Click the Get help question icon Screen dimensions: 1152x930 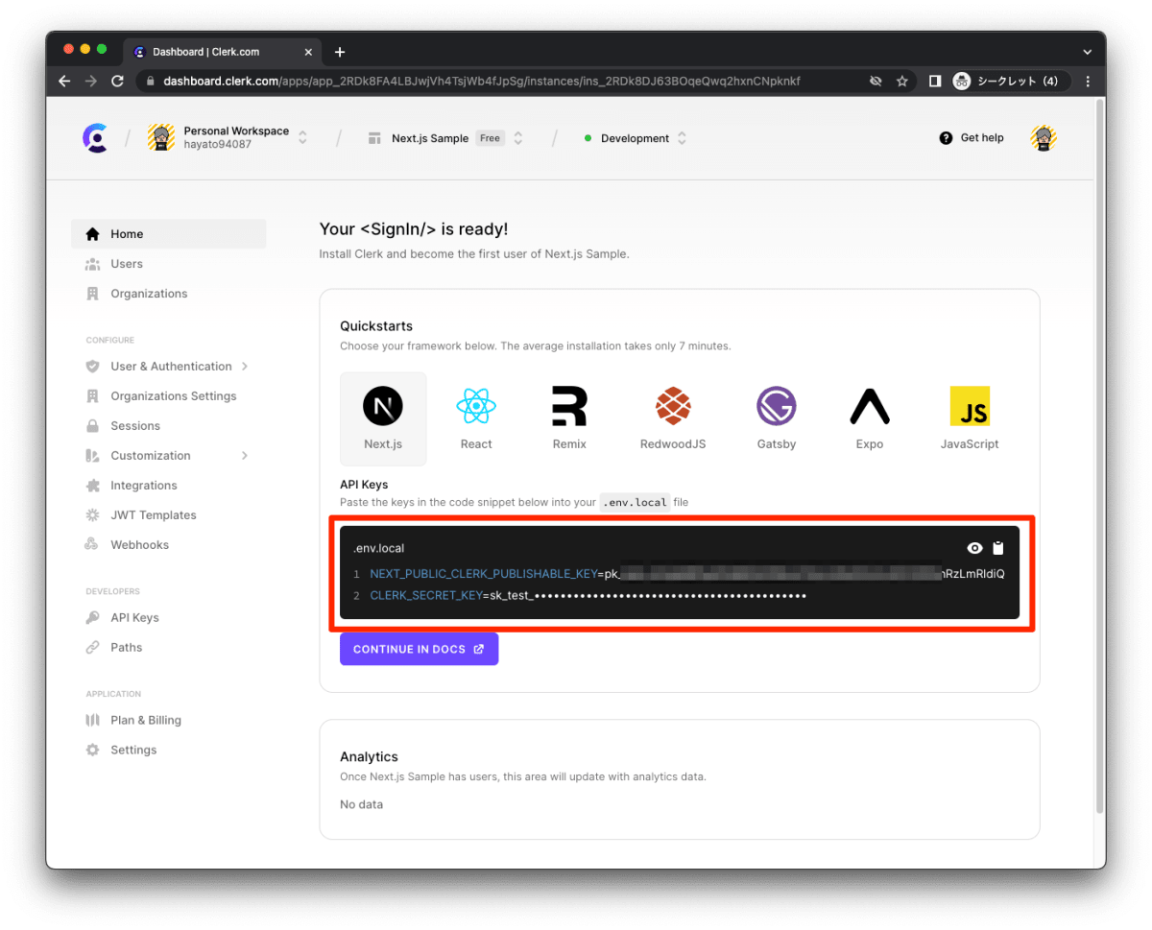(x=946, y=138)
